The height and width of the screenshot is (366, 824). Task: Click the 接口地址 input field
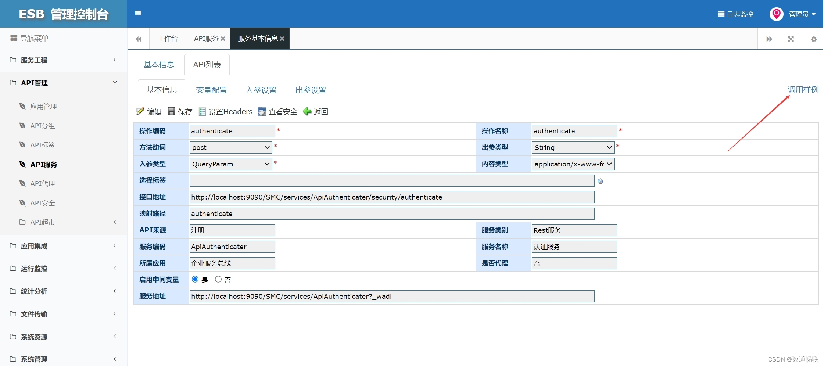[392, 197]
